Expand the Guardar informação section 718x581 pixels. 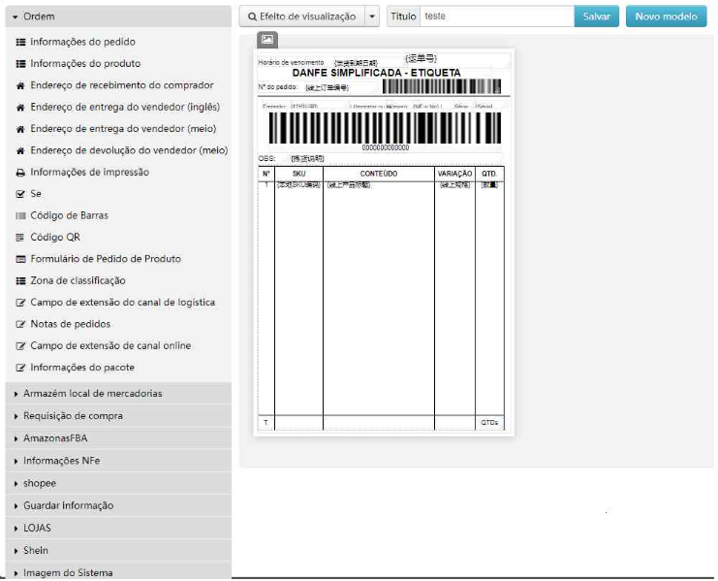118,506
